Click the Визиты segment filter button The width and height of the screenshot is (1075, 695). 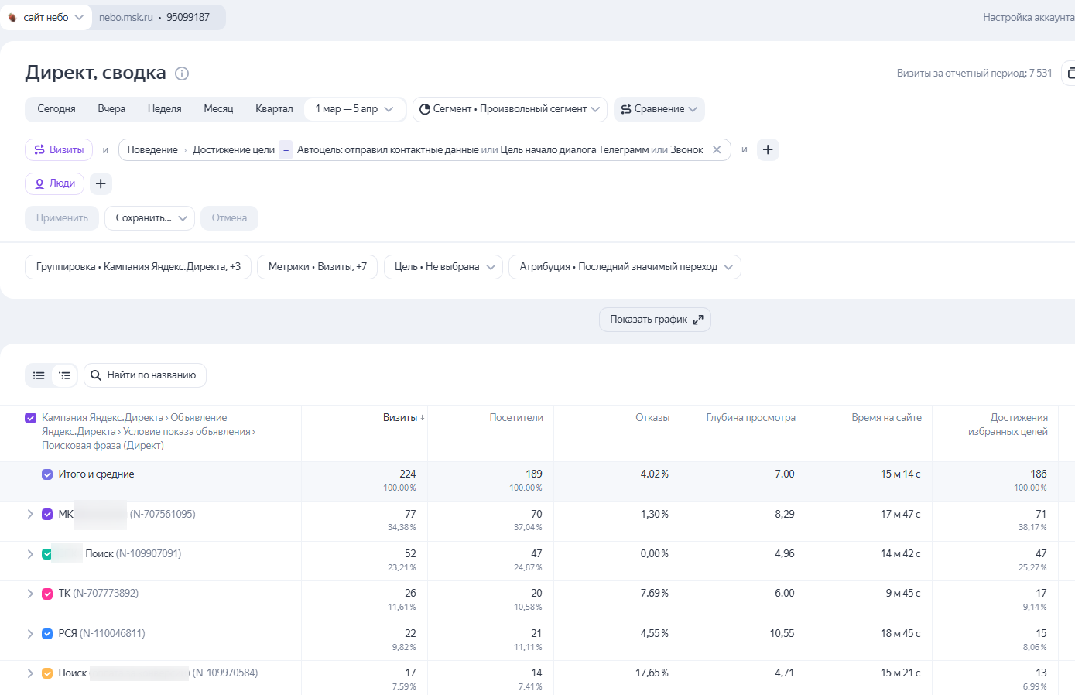tap(59, 149)
